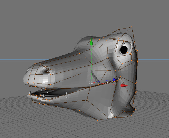Select the topmost cage vertex above the head
Screen dimensions: 169x138
pos(132,27)
